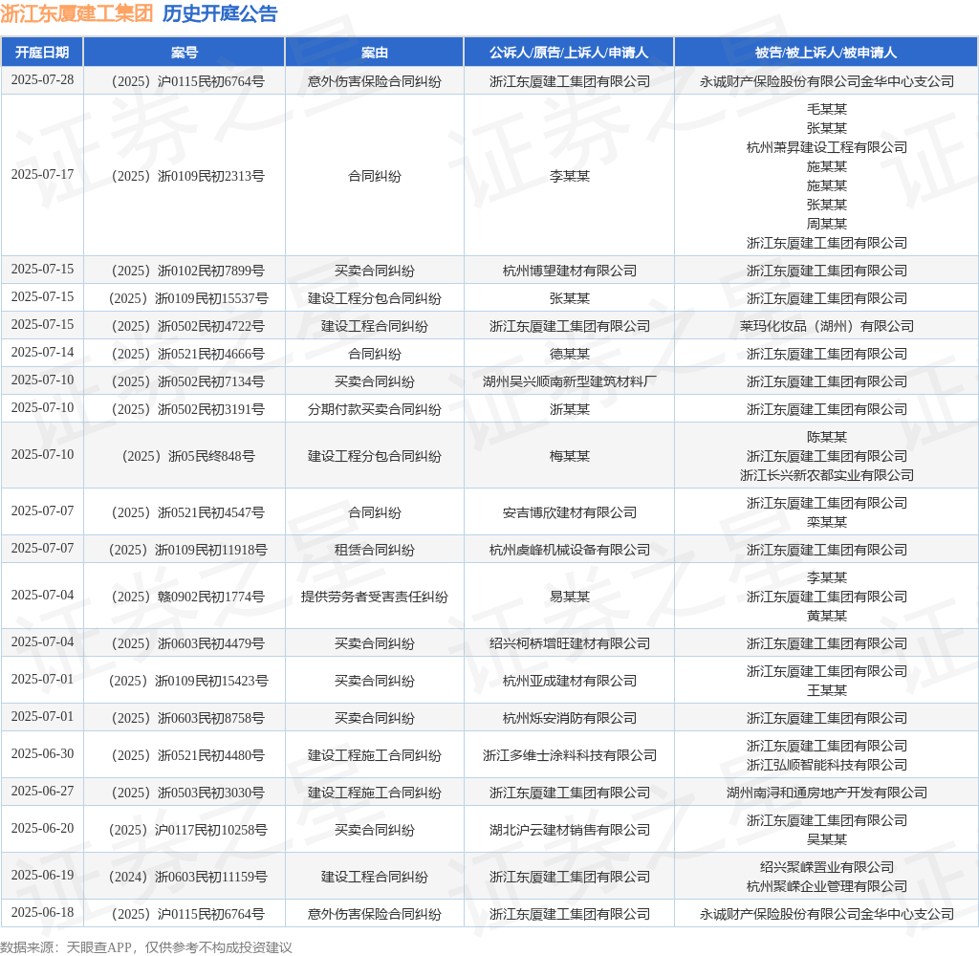Click the 数据来源 天眼查APP footer text
979x956 pixels.
pos(146,947)
